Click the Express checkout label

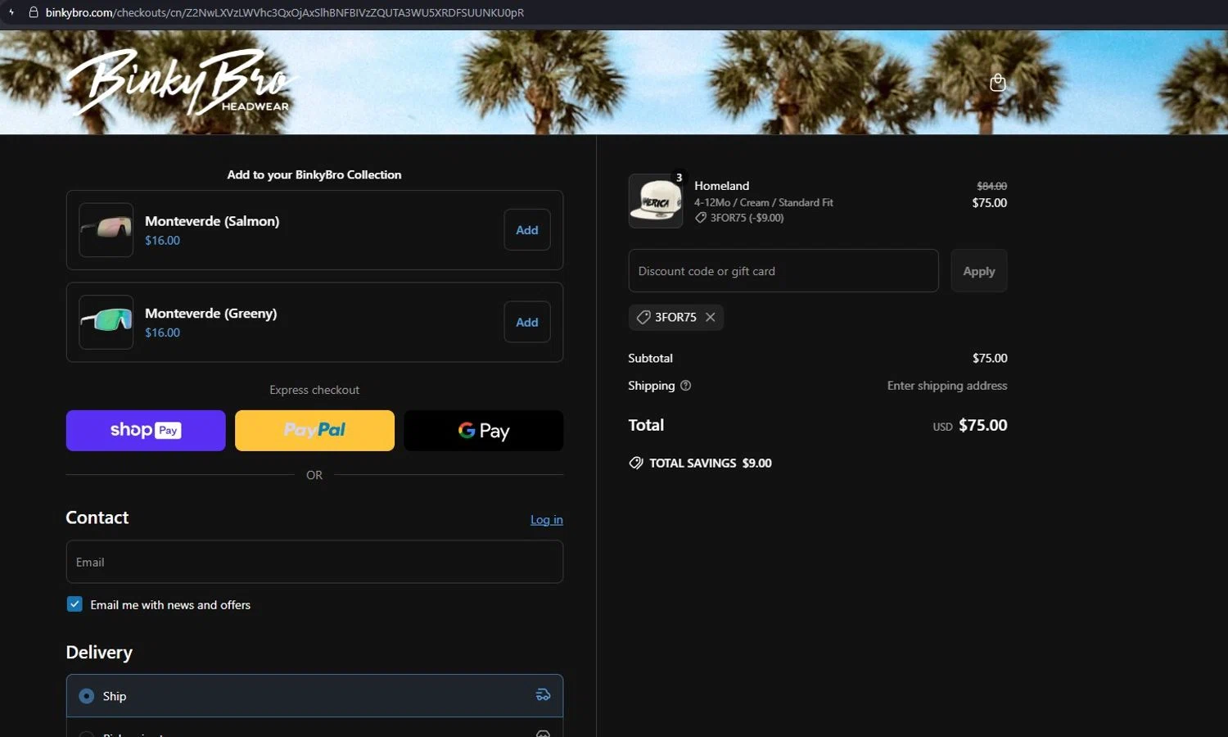coord(314,390)
